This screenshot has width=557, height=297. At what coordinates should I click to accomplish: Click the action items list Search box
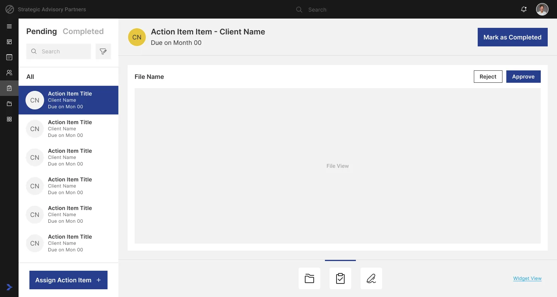point(59,51)
